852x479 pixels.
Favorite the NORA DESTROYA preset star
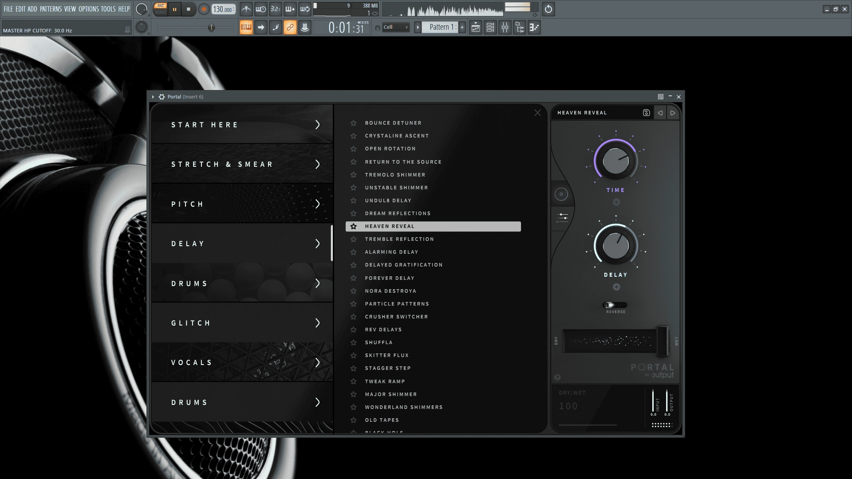(x=354, y=291)
